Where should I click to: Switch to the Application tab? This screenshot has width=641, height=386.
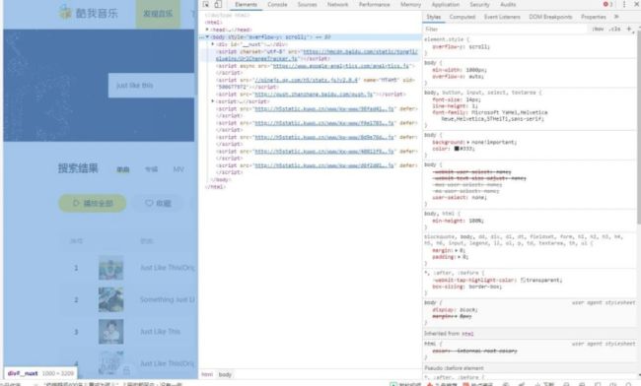(446, 5)
